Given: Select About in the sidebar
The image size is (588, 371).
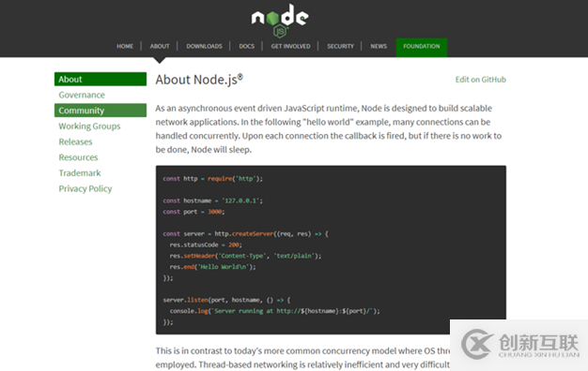Looking at the screenshot, I should (x=101, y=80).
